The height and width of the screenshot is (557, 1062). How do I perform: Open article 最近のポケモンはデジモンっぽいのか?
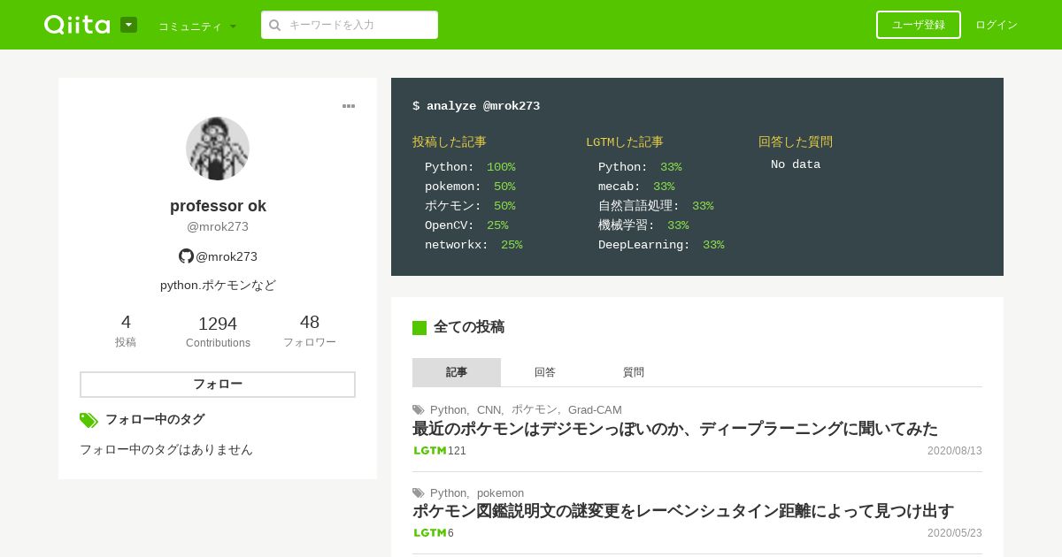[675, 429]
